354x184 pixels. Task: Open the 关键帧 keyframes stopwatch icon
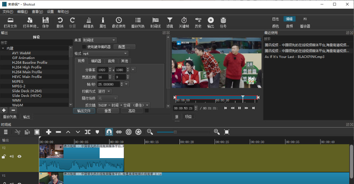(184, 20)
